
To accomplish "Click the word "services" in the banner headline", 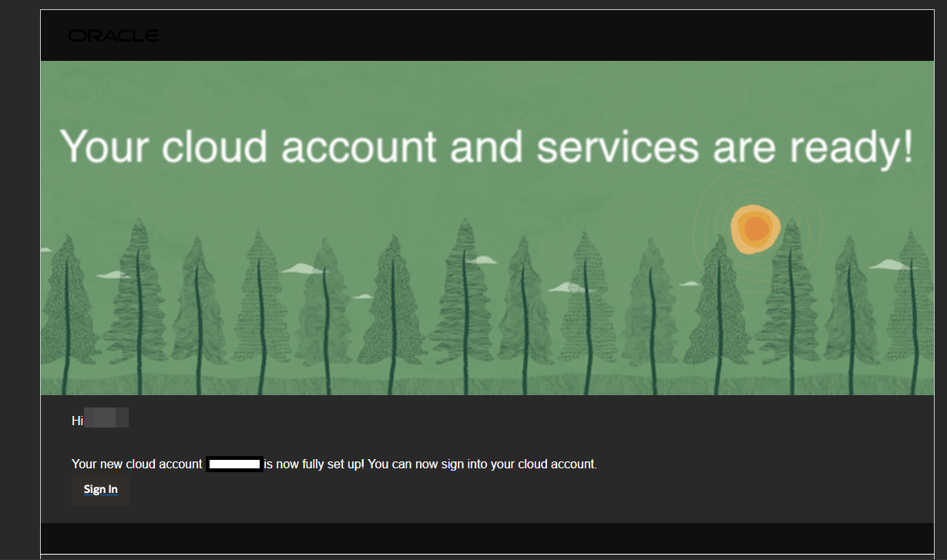I will tap(617, 146).
